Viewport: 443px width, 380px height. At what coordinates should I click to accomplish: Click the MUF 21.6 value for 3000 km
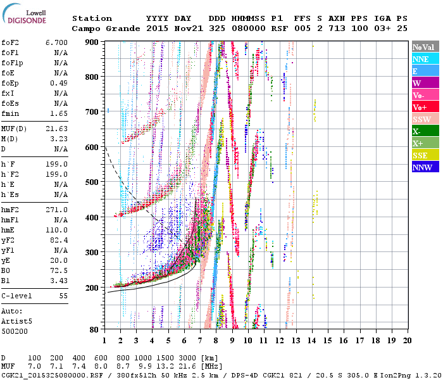click(x=187, y=367)
